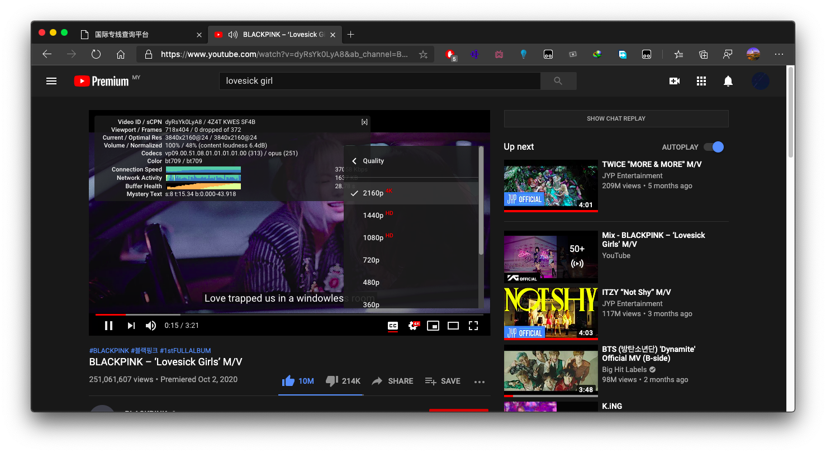Open the more actions three-dot menu
The image size is (826, 453).
point(480,382)
